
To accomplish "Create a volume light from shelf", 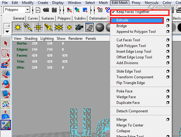I will 69,27.
